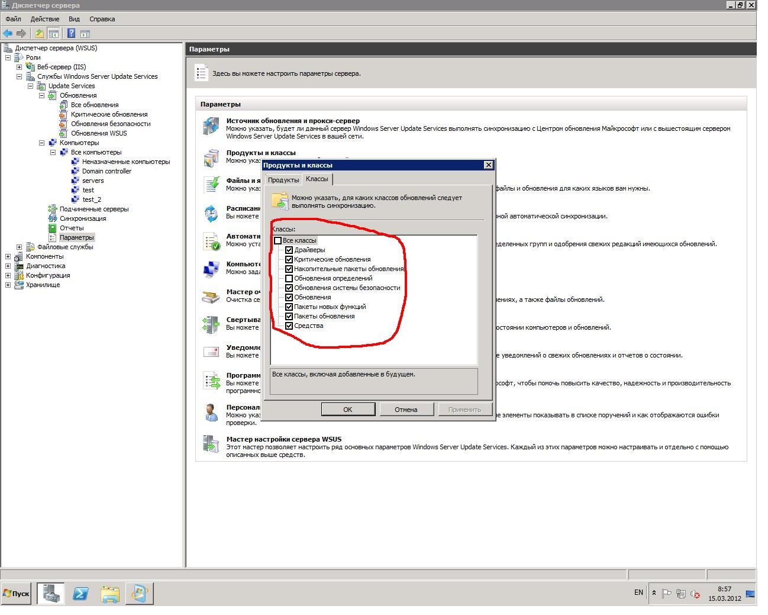The height and width of the screenshot is (615, 768).
Task: Select the 'Классы' tab
Action: coord(317,179)
